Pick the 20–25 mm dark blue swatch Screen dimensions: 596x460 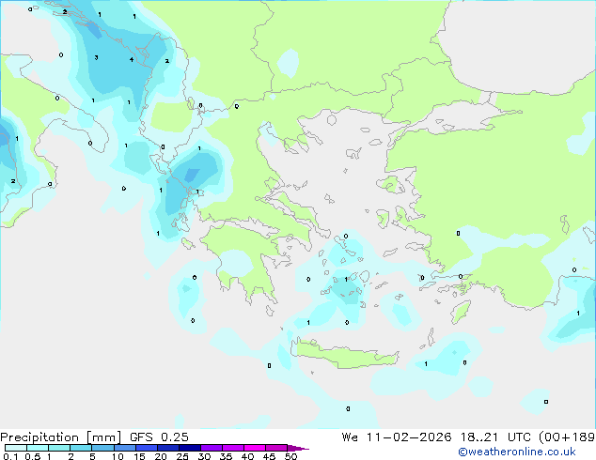tap(167, 448)
